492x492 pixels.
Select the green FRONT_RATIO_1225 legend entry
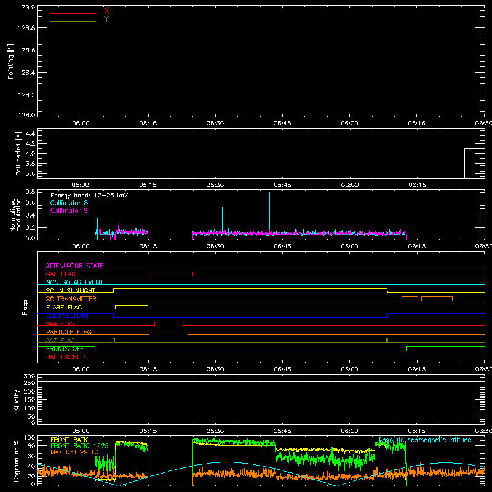[79, 446]
